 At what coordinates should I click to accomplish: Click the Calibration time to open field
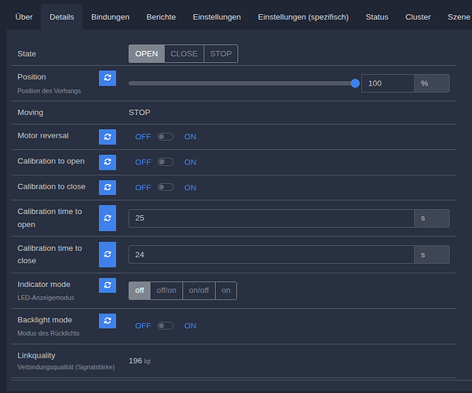pos(271,218)
